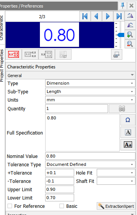Image resolution: width=137 pixels, height=215 pixels.
Task: Open the Project Properties side tab
Action: tap(2, 65)
